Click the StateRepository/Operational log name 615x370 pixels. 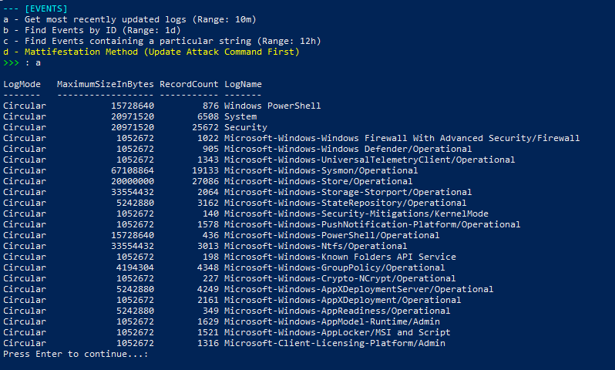pos(345,203)
